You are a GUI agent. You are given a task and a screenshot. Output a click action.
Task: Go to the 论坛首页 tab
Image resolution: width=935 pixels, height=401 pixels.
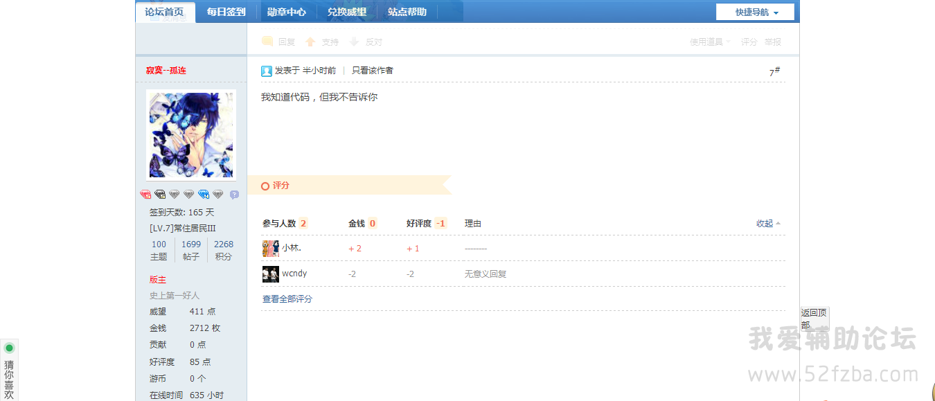[x=165, y=12]
